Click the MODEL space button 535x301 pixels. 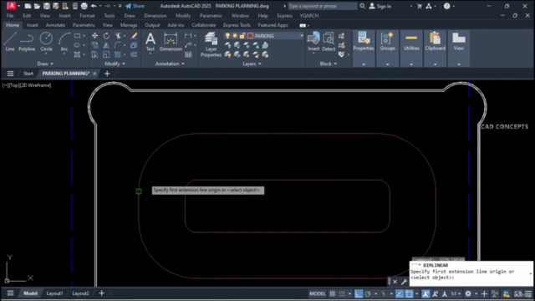(318, 293)
